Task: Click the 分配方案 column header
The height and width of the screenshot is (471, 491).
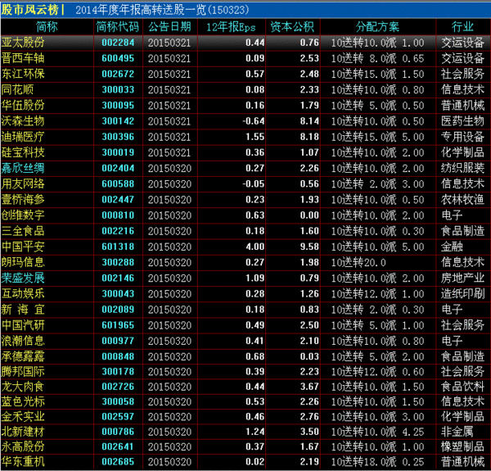Action: (x=377, y=27)
